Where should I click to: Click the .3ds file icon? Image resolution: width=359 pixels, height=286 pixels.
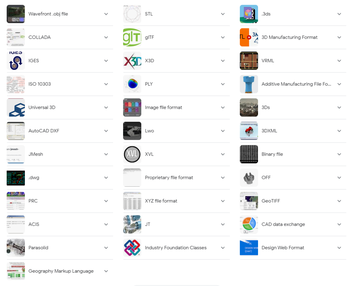coord(249,14)
